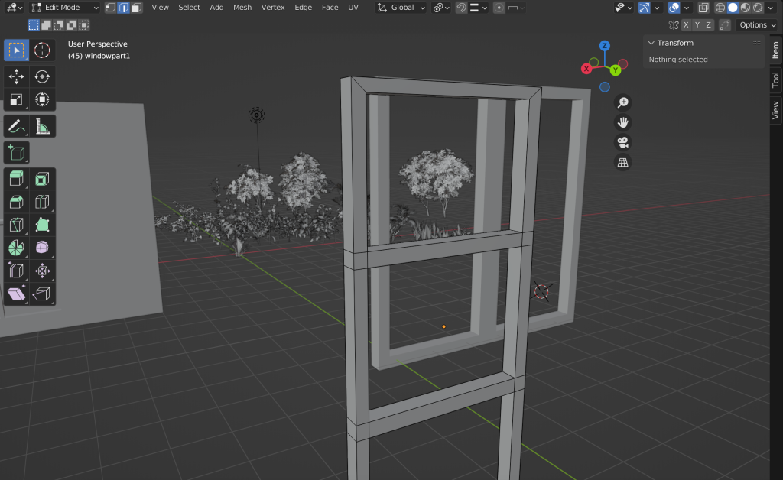783x480 pixels.
Task: Select the Loop Cut tool
Action: pos(42,202)
